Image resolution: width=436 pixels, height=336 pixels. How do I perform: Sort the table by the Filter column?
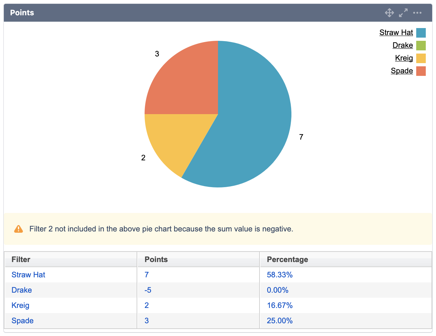click(21, 259)
